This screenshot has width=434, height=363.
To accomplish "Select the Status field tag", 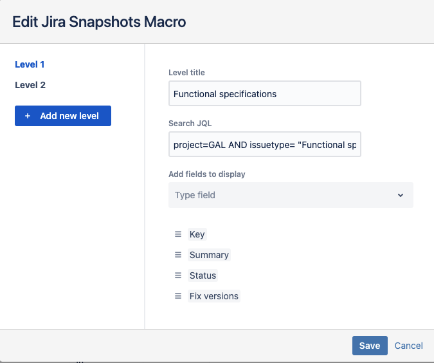I will pos(203,275).
